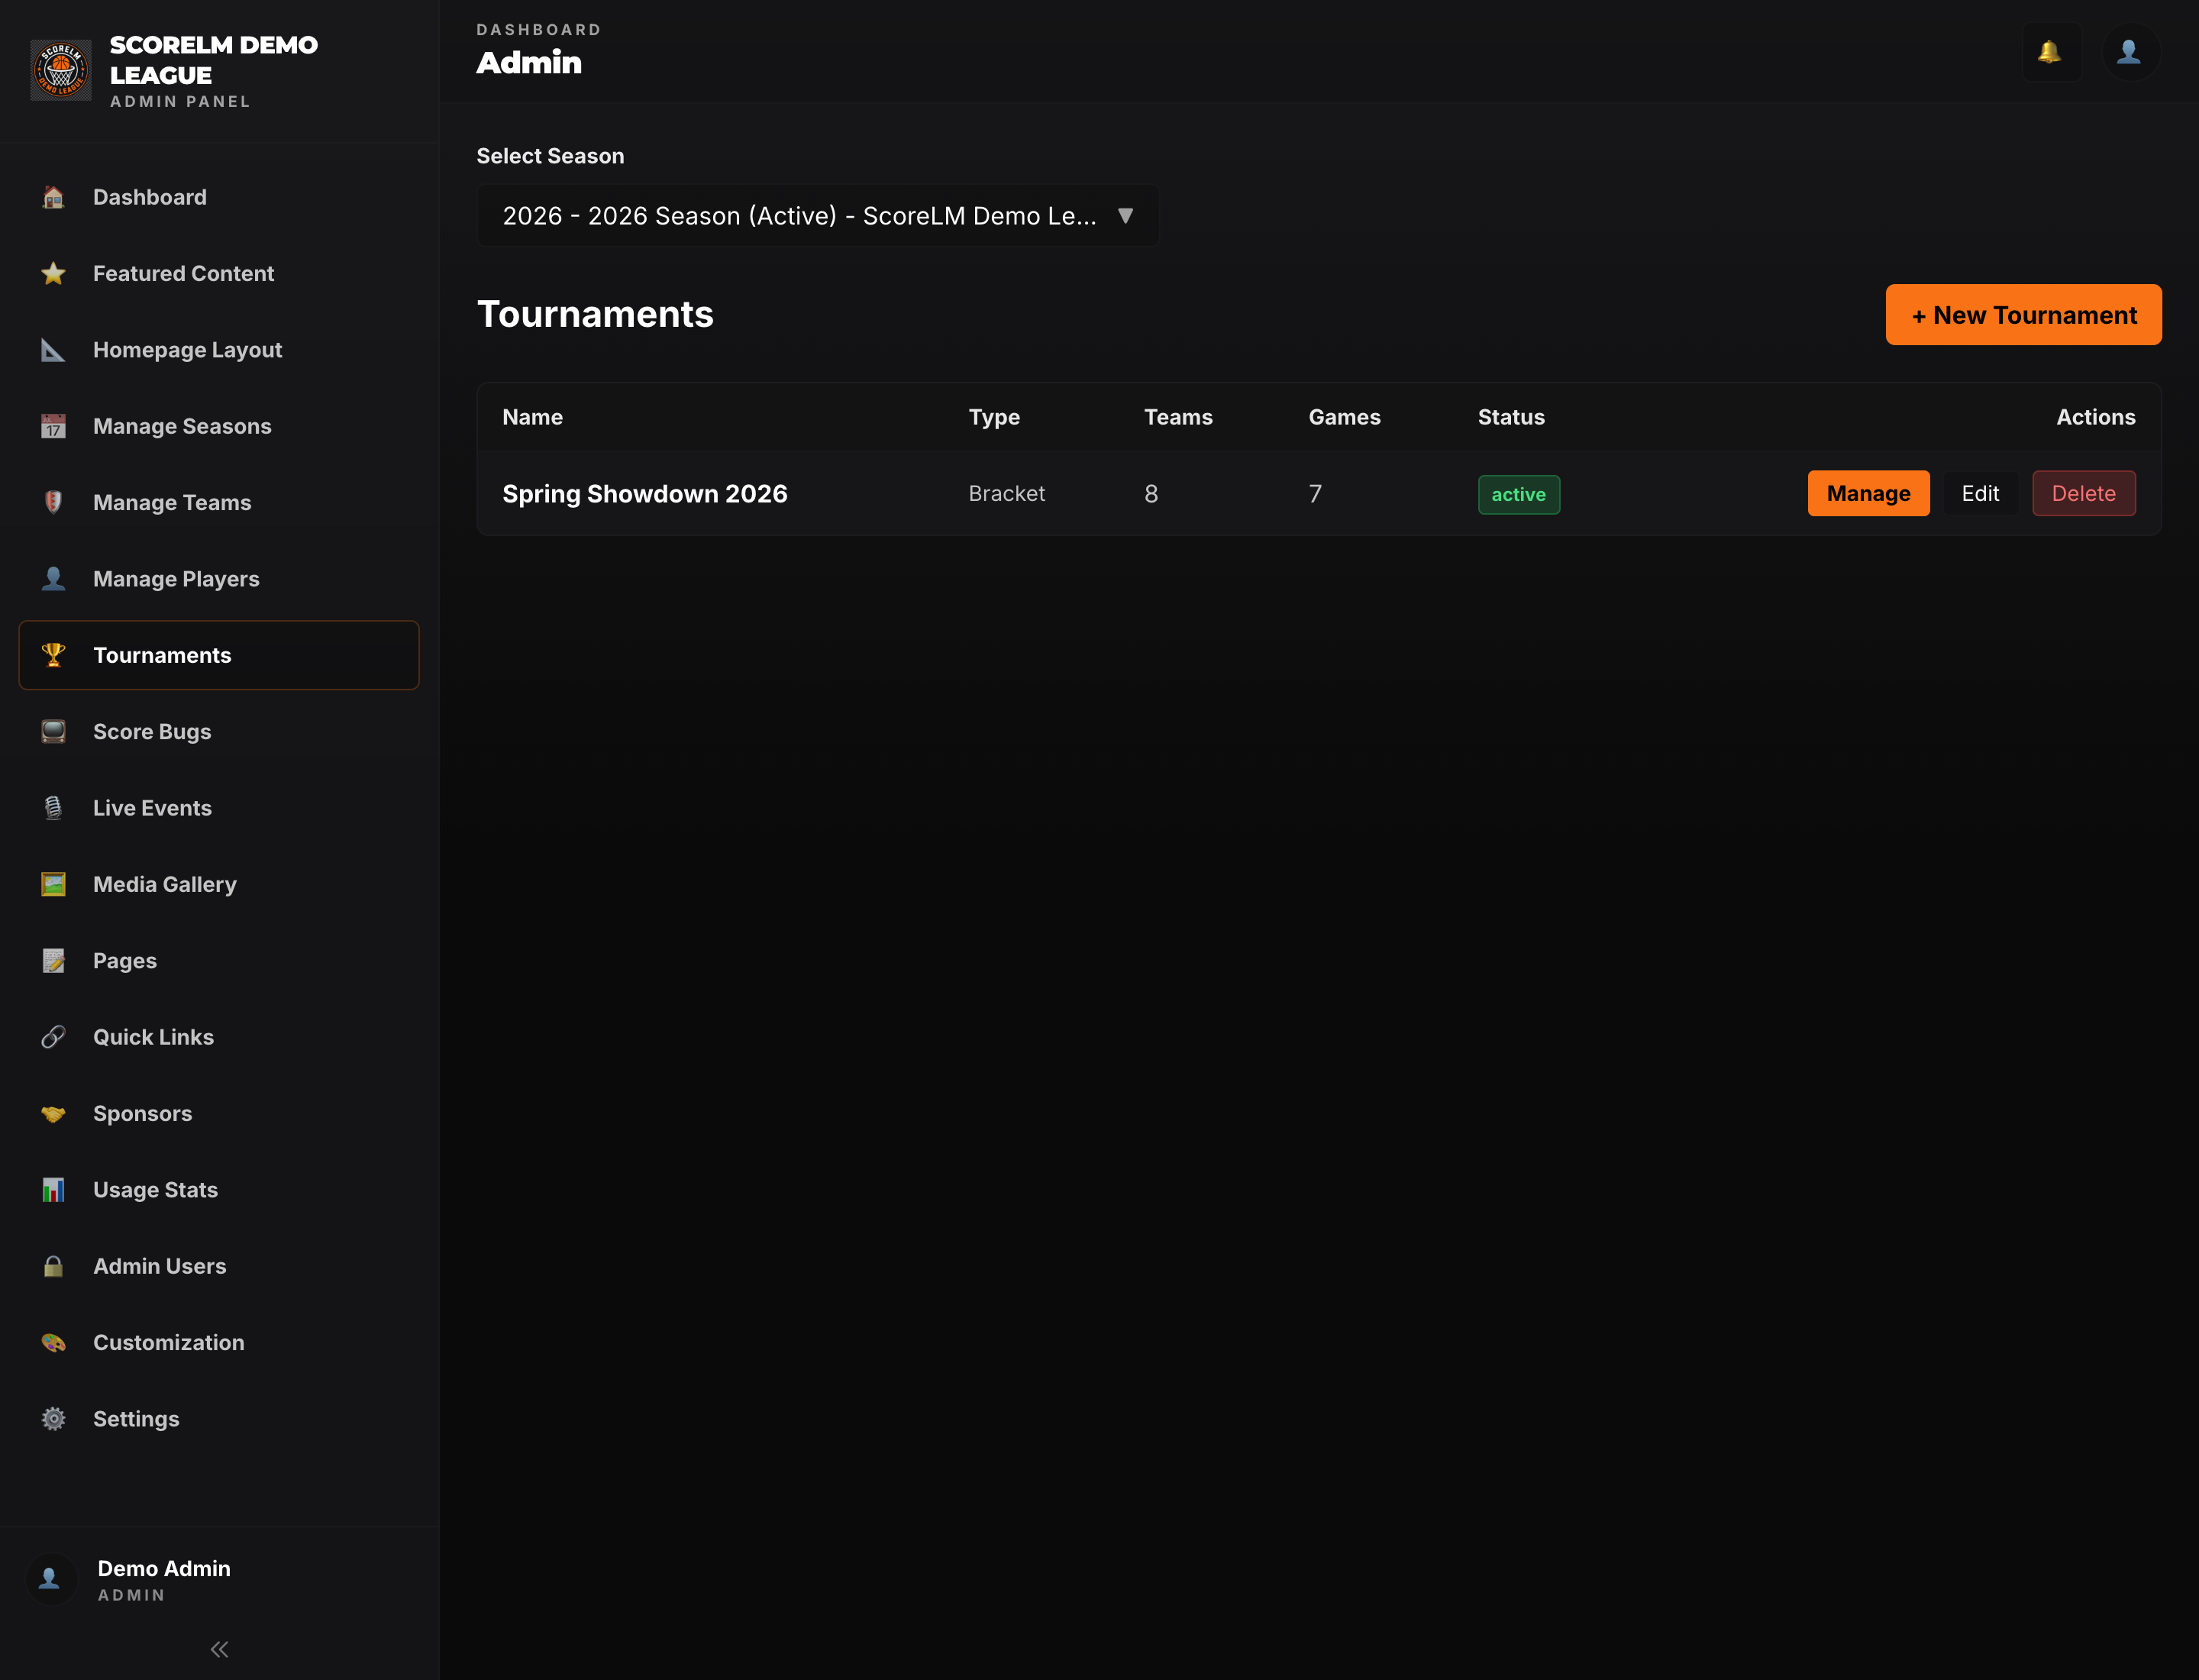Click the Featured Content star icon
The width and height of the screenshot is (2199, 1680).
click(x=53, y=273)
